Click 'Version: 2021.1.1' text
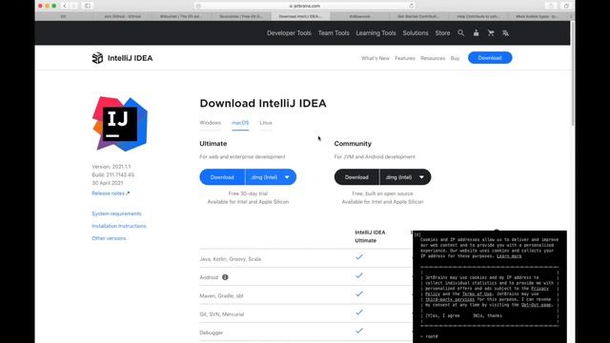 [112, 167]
